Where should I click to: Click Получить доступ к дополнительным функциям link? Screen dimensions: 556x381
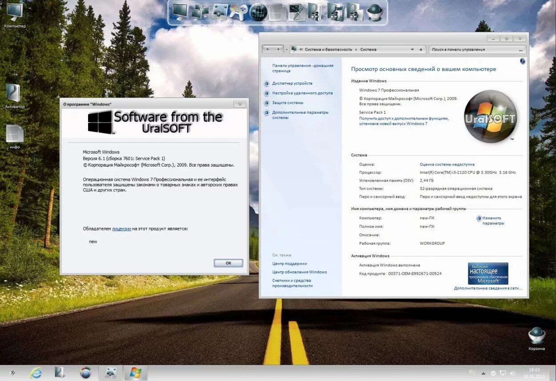(x=404, y=121)
